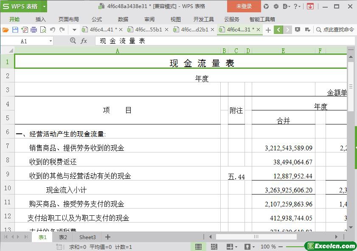This screenshot has height=251, width=357.
Task: Open the 插入 ribbon tab
Action: click(x=40, y=19)
